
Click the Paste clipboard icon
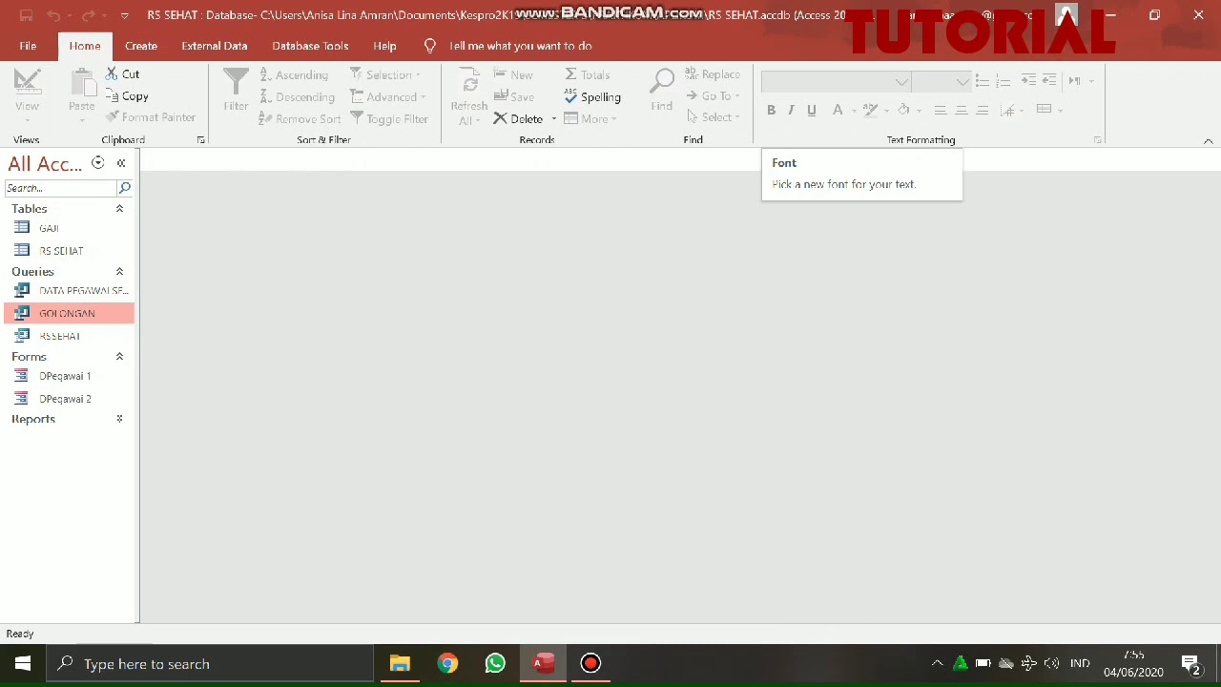pos(82,84)
